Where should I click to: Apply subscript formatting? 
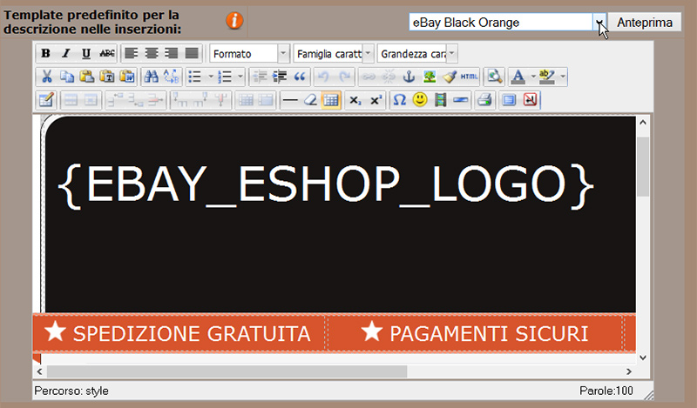[x=355, y=100]
